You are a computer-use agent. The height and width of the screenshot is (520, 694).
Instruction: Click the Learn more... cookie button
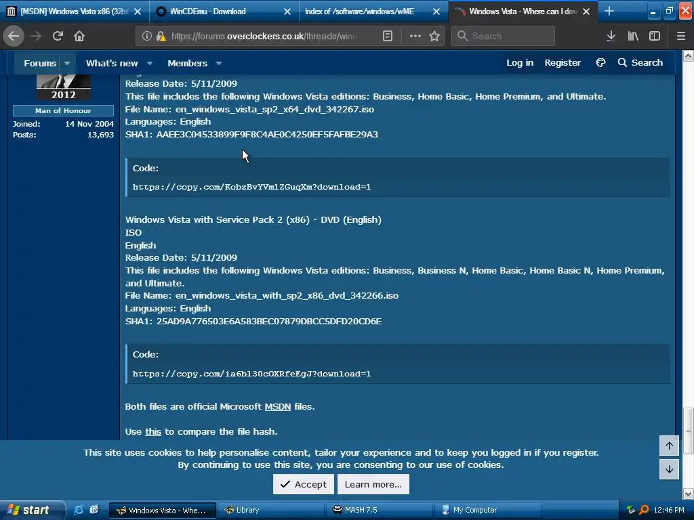click(373, 484)
